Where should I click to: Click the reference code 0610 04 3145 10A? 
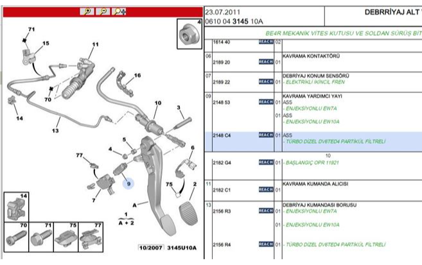pos(234,22)
